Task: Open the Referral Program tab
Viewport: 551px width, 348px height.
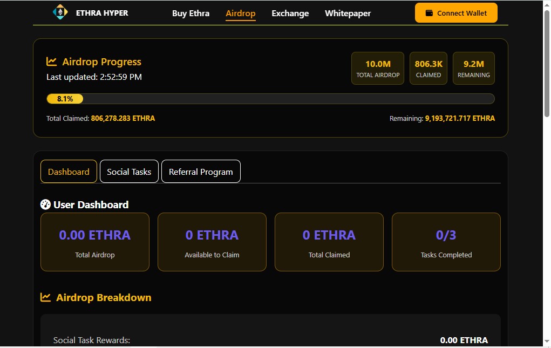Action: click(201, 171)
